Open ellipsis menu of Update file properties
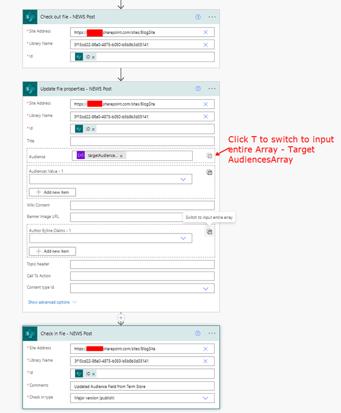 point(212,89)
